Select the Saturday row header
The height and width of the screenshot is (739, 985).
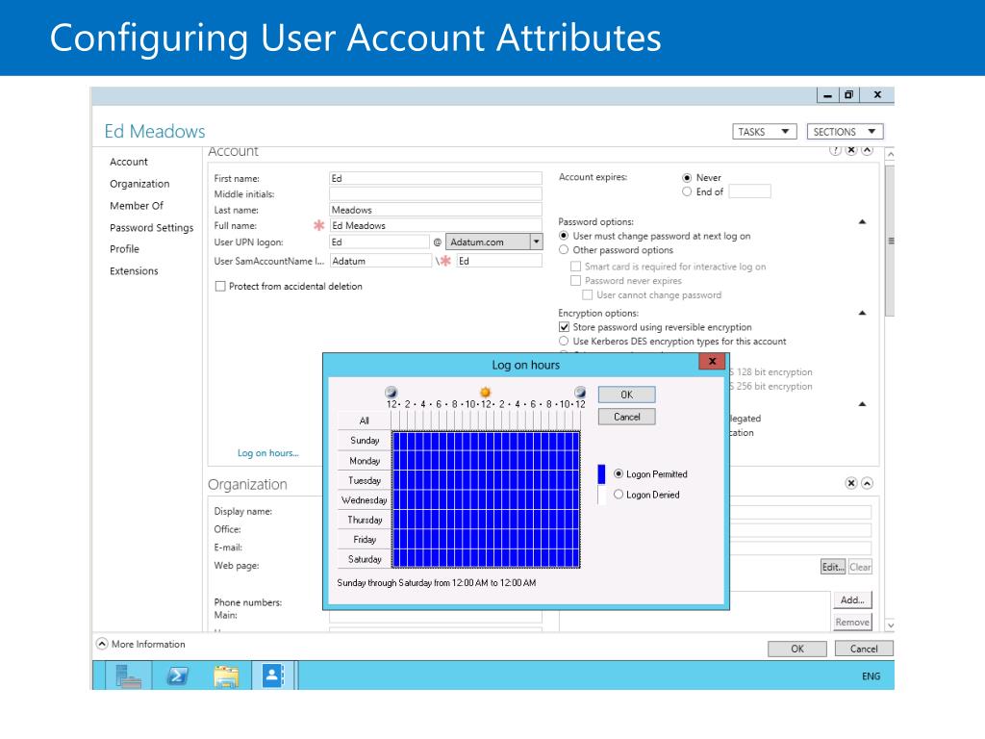[x=364, y=559]
